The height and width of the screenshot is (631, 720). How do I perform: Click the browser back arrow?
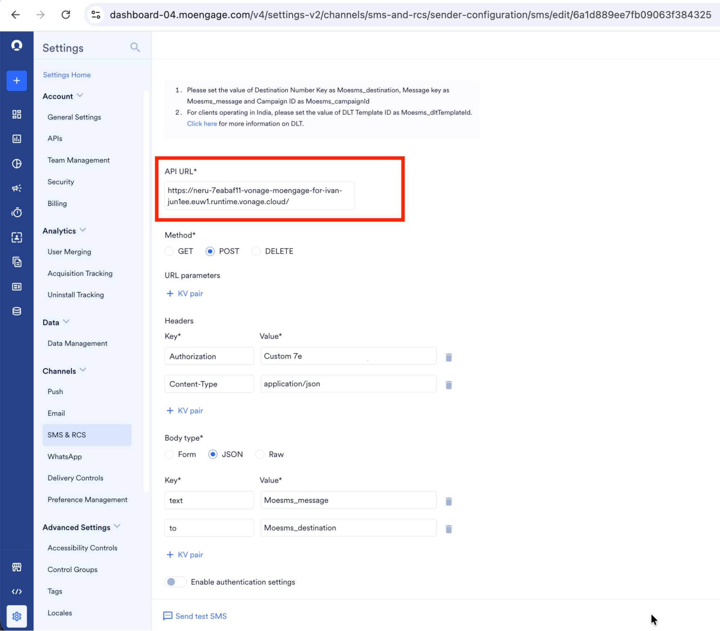[15, 15]
